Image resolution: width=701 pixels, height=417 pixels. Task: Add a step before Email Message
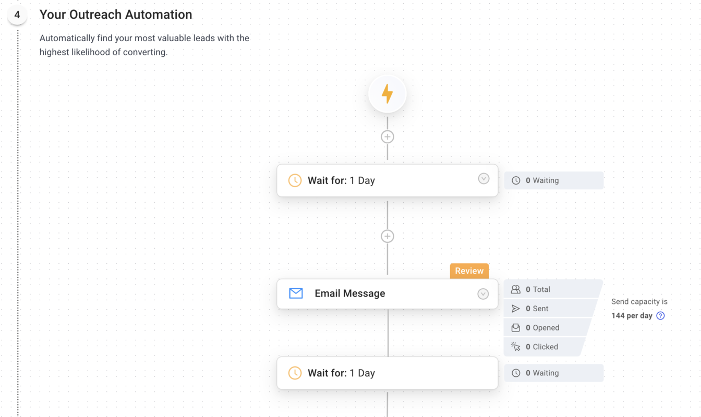pos(387,236)
